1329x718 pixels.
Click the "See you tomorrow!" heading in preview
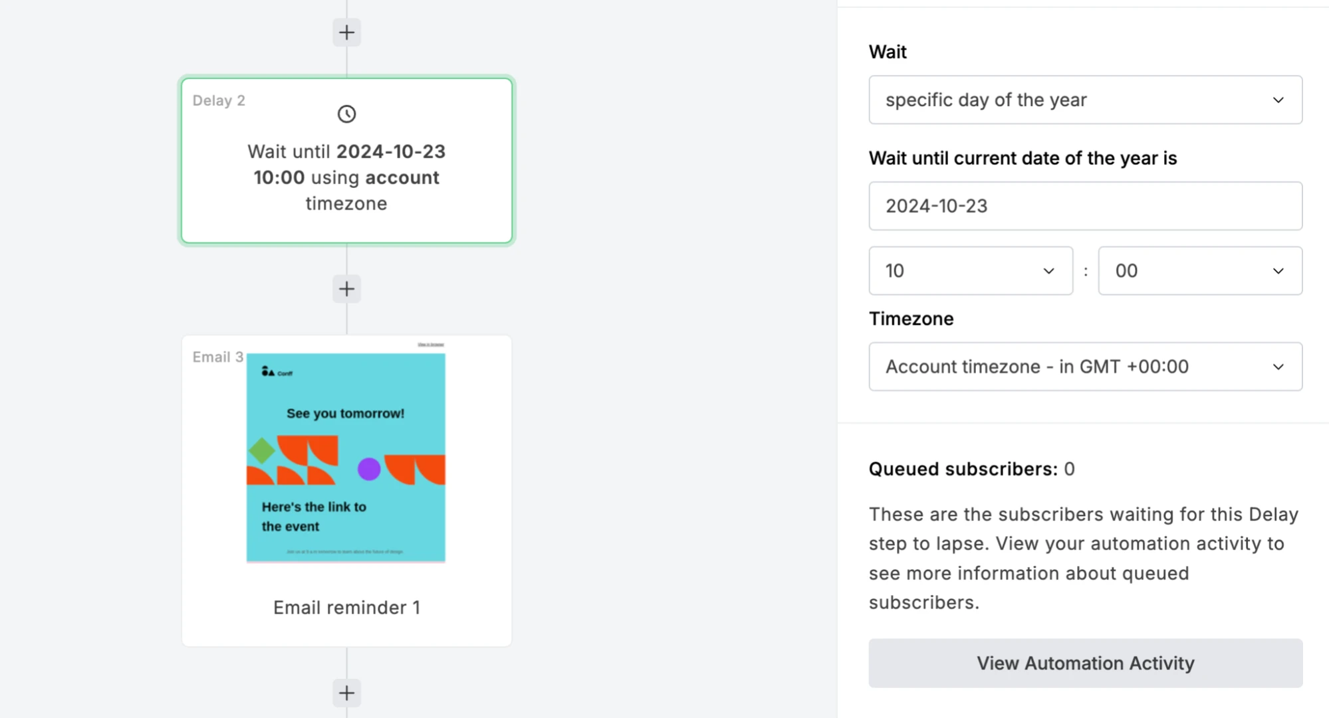point(345,413)
